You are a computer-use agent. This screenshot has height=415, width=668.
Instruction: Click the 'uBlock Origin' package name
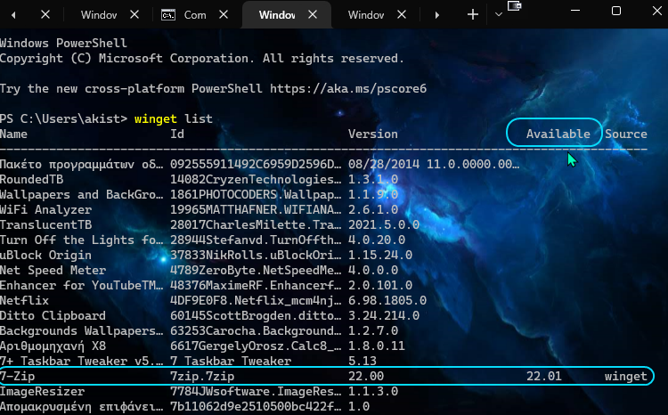point(45,256)
